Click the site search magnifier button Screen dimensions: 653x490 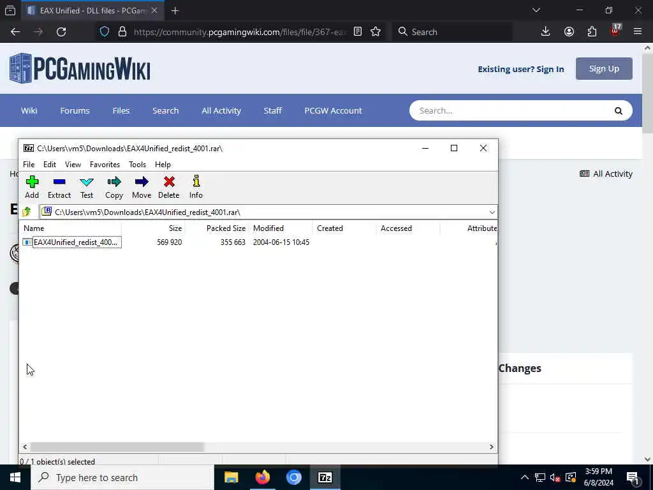tap(619, 111)
